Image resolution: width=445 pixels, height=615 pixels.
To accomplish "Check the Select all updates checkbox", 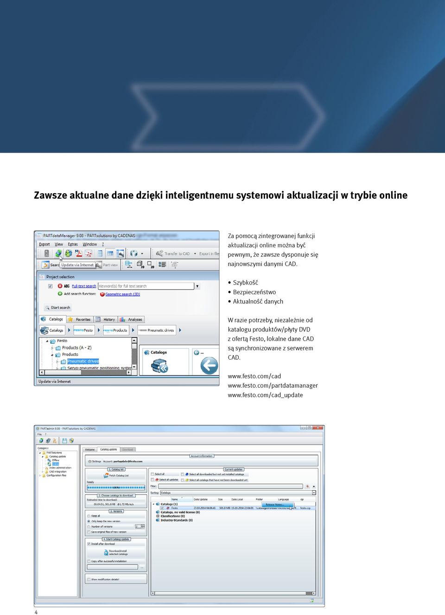I will point(152,480).
